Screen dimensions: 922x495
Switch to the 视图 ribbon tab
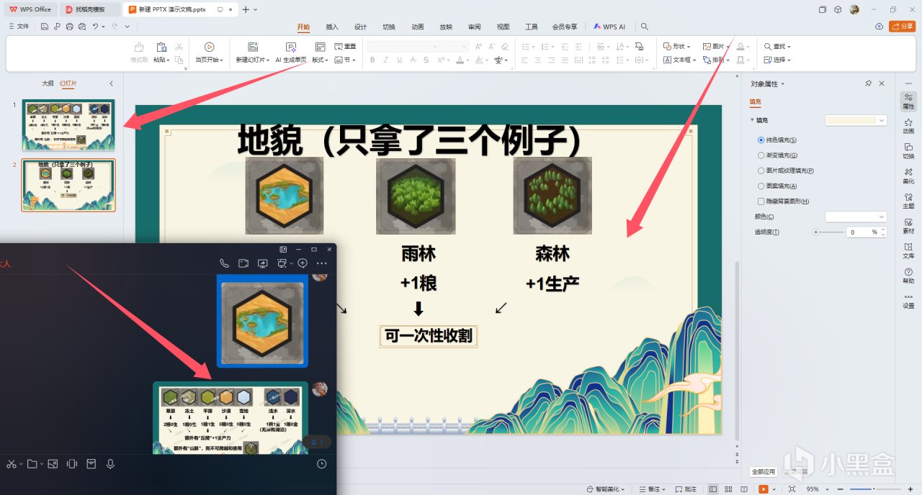503,27
